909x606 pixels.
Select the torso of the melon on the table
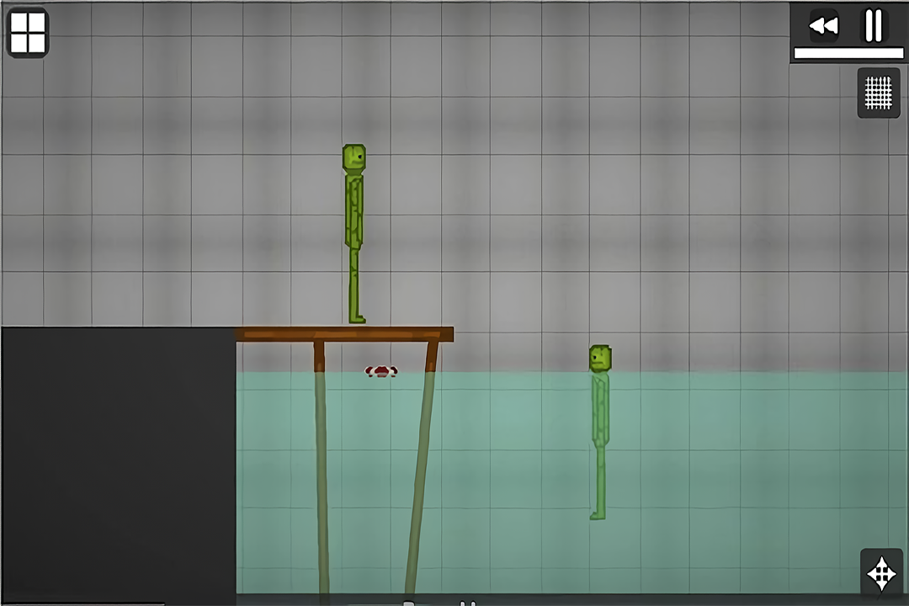coord(354,210)
